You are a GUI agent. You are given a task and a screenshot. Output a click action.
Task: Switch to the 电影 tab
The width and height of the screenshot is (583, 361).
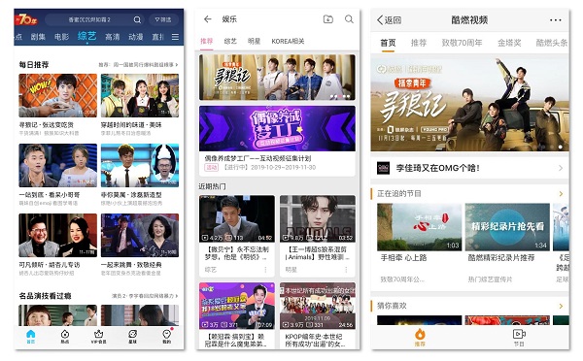[61, 37]
